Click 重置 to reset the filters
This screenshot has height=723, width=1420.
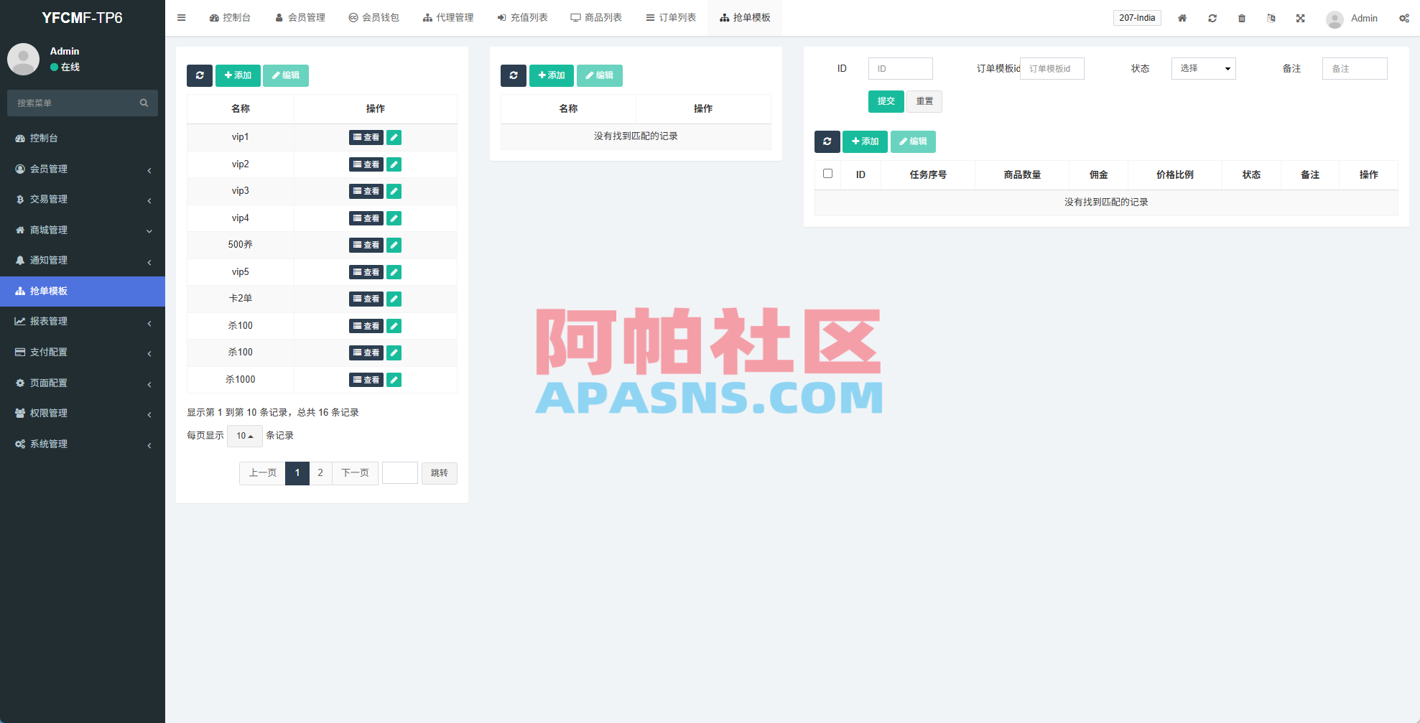pos(924,101)
